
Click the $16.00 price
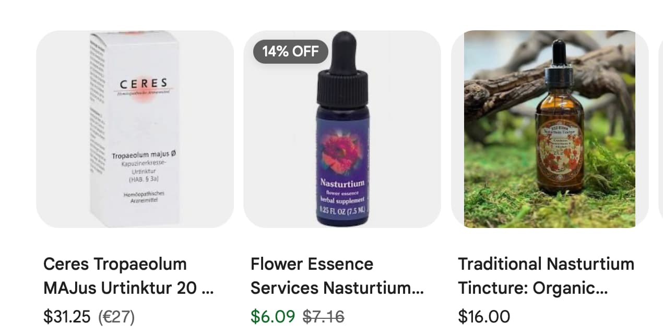[x=484, y=317]
